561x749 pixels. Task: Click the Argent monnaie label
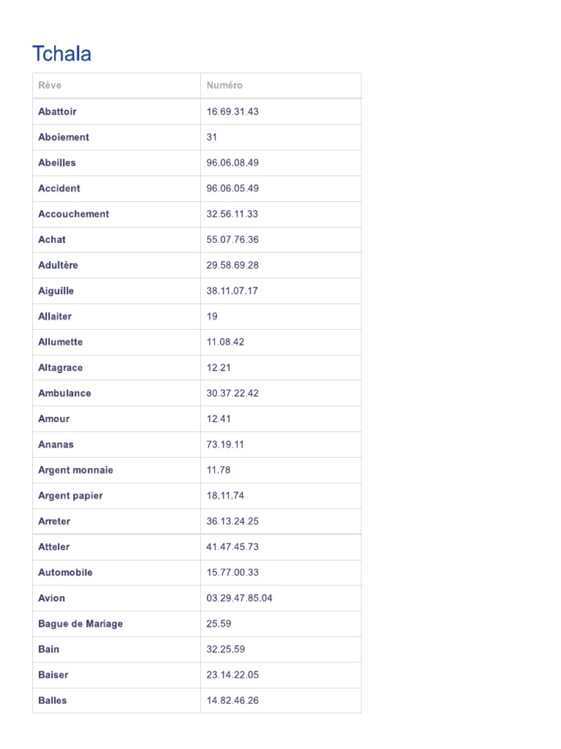75,470
